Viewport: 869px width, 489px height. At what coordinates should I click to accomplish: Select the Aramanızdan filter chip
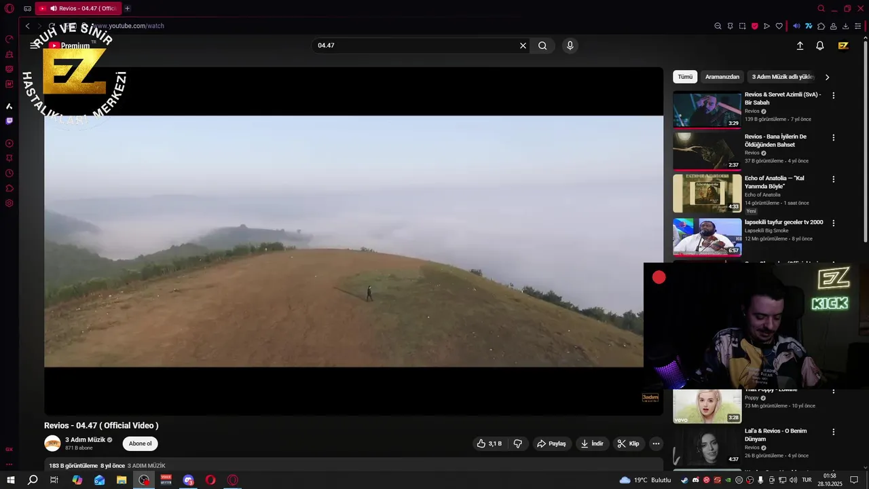click(722, 77)
